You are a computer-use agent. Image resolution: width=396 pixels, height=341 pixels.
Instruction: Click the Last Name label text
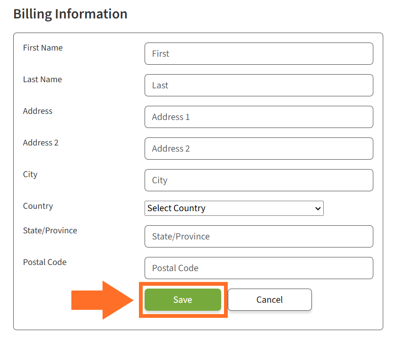42,79
